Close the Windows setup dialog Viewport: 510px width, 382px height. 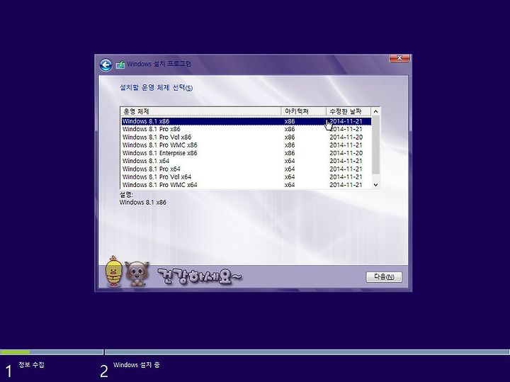[399, 58]
